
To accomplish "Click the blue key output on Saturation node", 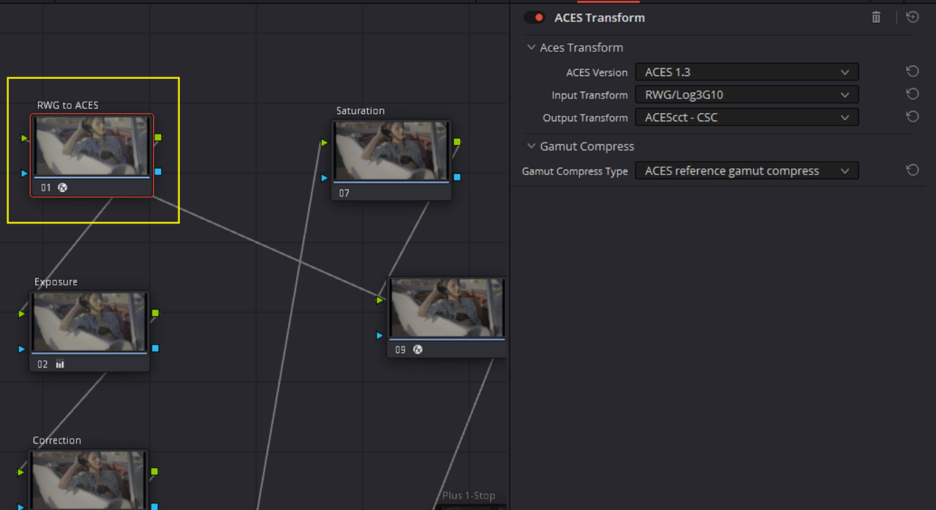I will (x=458, y=177).
